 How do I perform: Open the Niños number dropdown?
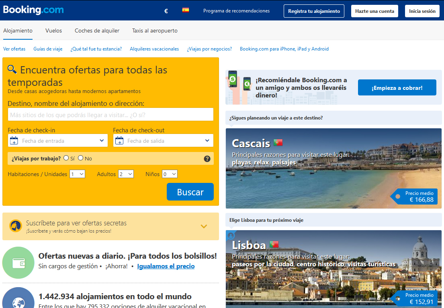170,174
